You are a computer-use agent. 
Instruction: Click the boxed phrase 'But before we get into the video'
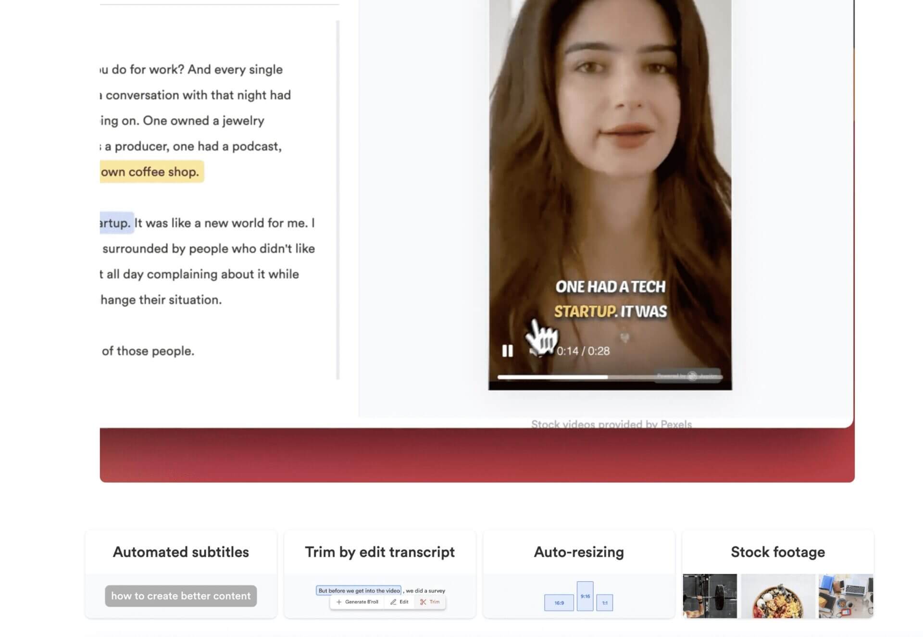coord(358,590)
